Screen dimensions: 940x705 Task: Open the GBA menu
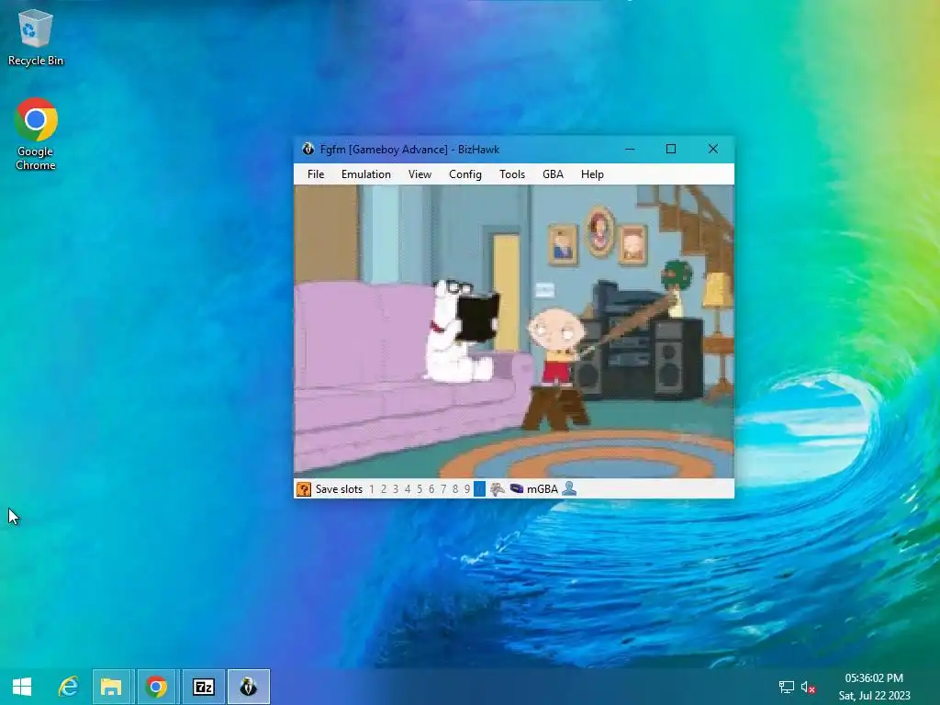click(x=553, y=174)
